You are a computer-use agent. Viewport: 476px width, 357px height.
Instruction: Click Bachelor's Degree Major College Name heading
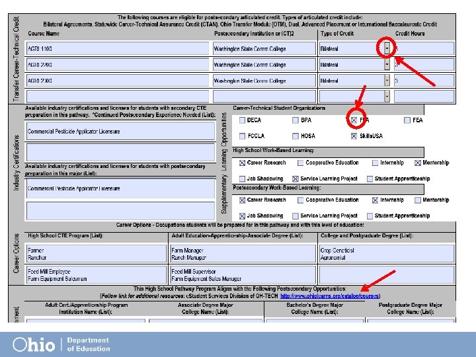(315, 308)
